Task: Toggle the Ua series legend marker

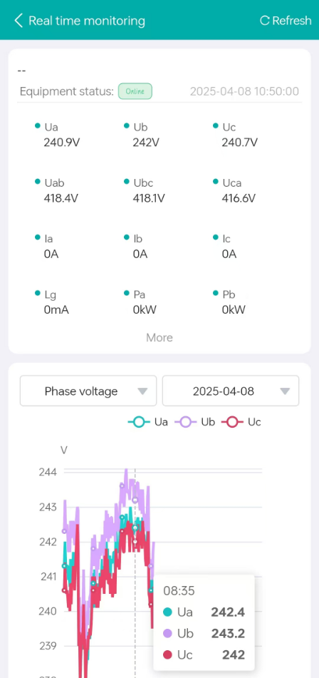Action: click(x=139, y=422)
